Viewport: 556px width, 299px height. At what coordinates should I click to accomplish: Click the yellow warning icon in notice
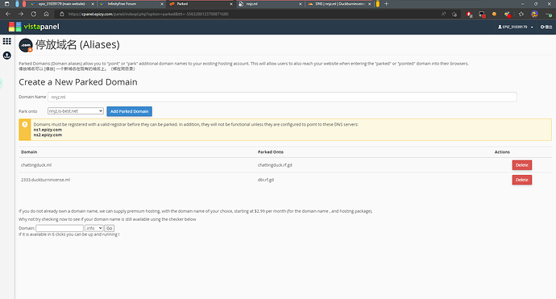pos(25,124)
